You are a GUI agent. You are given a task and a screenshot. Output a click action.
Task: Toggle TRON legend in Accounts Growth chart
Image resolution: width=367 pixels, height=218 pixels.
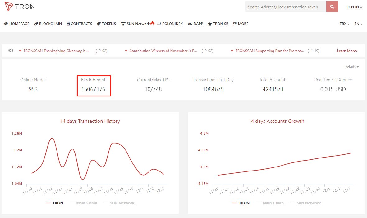pyautogui.click(x=241, y=203)
